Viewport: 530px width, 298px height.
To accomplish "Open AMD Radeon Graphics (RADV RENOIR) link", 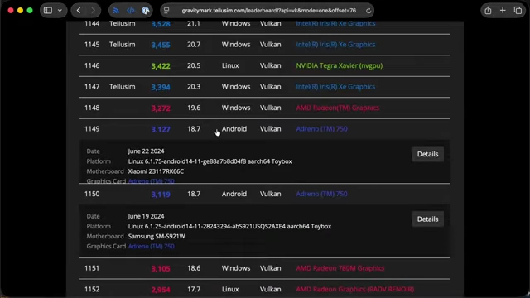I will tap(355, 289).
